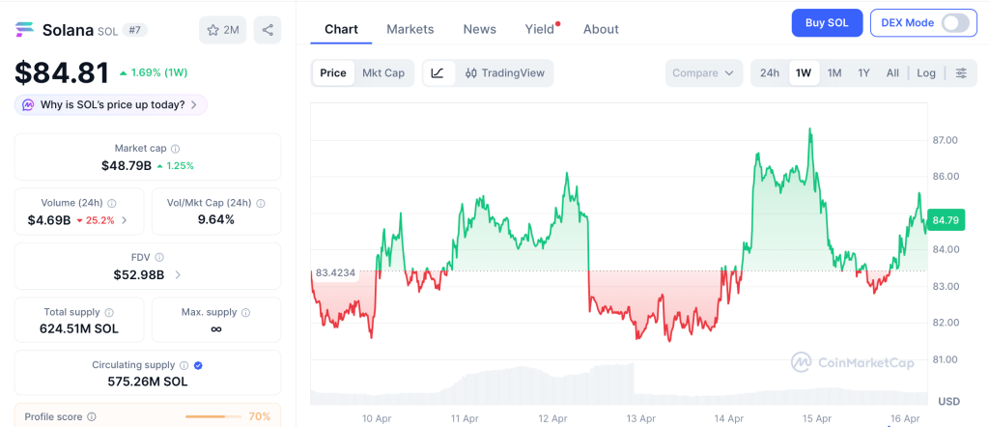Click Circulating supply verified badge
The height and width of the screenshot is (427, 989).
tap(198, 365)
